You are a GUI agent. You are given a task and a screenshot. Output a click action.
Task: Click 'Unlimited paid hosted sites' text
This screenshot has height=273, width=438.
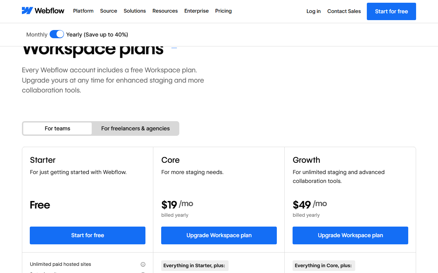[61, 264]
